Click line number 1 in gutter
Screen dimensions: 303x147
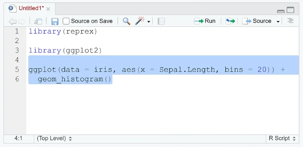17,31
